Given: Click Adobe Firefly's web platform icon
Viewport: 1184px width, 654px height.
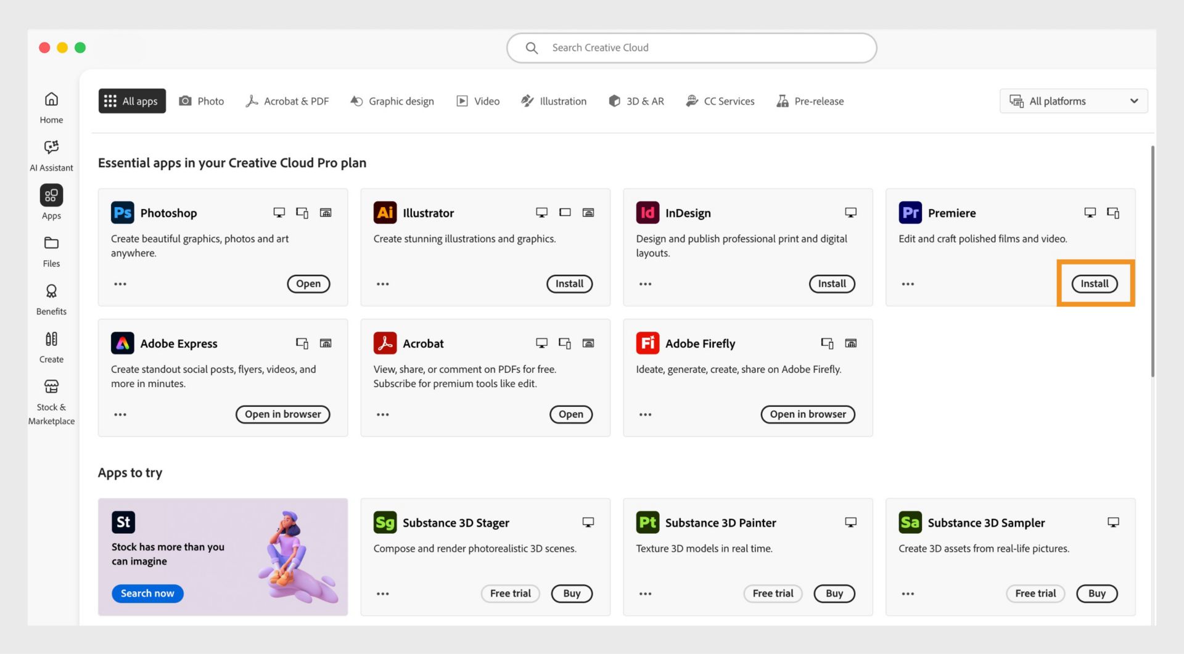Looking at the screenshot, I should coord(851,343).
